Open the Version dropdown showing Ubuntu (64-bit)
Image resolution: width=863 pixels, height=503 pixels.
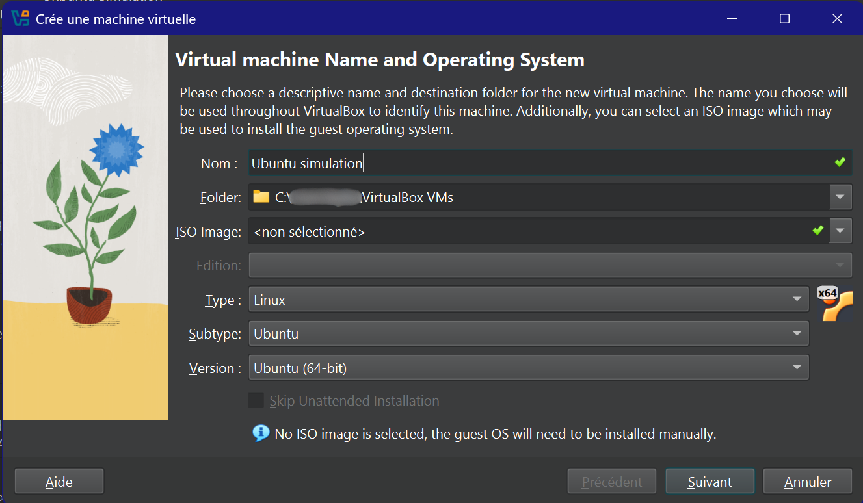(x=798, y=367)
